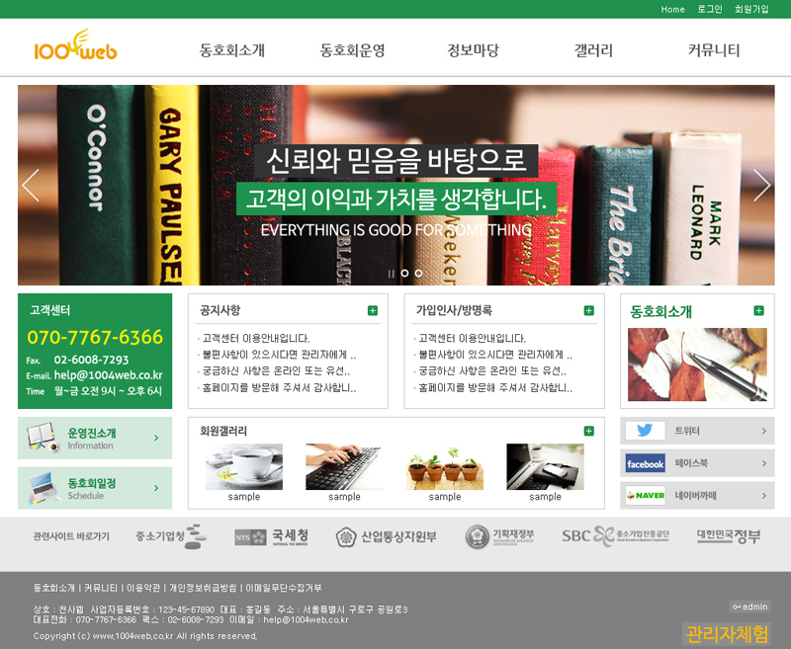Expand 회원갤러리 with its plus icon
This screenshot has width=791, height=649.
tap(589, 431)
